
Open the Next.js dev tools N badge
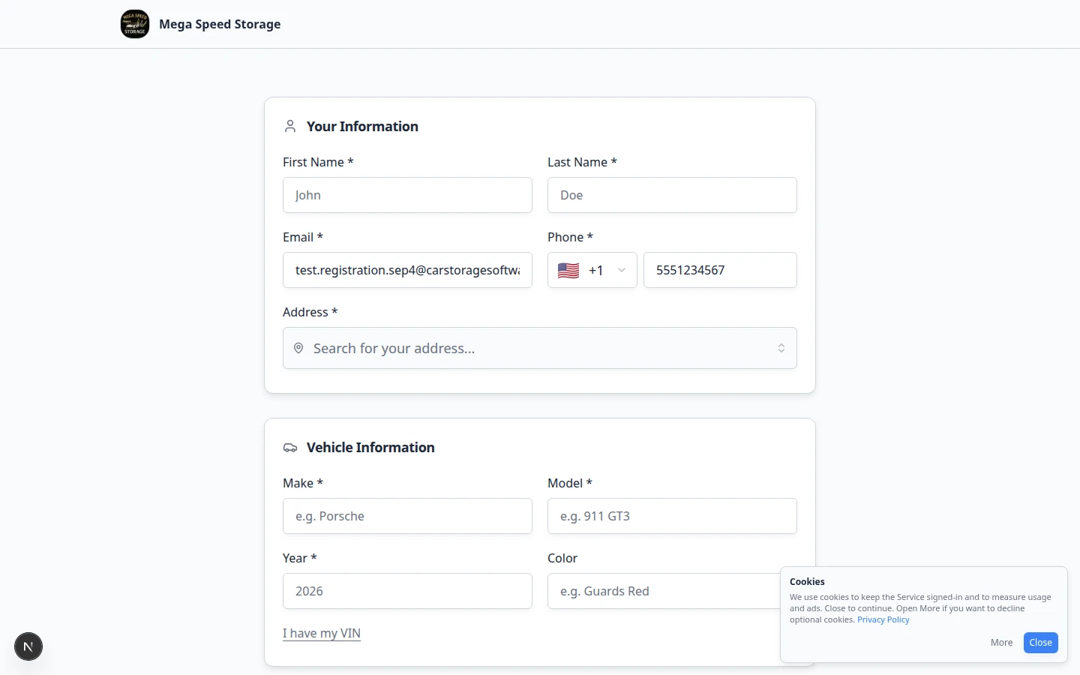[x=28, y=646]
